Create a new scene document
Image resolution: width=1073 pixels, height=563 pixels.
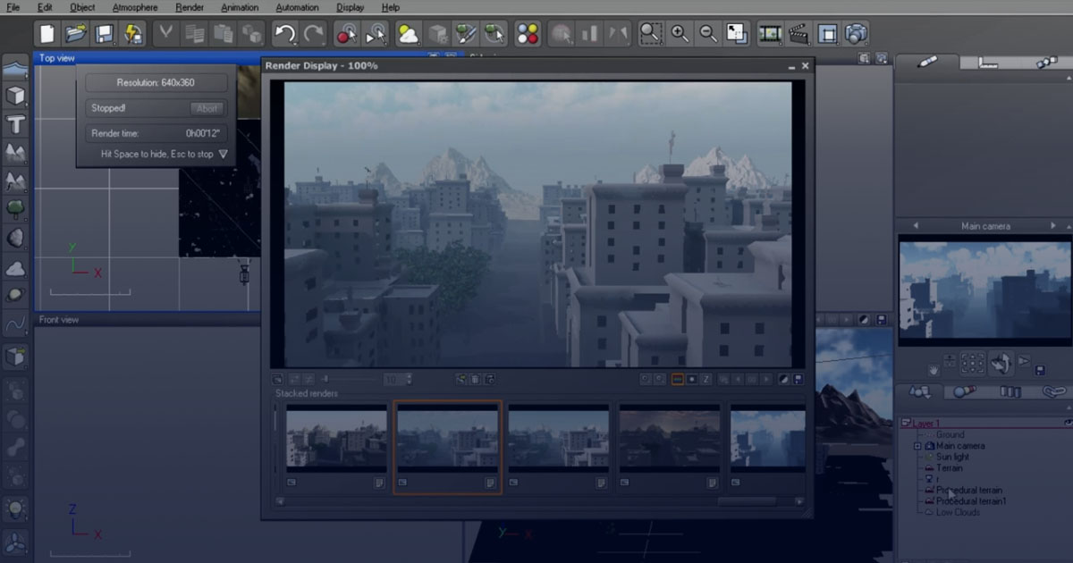click(x=46, y=33)
